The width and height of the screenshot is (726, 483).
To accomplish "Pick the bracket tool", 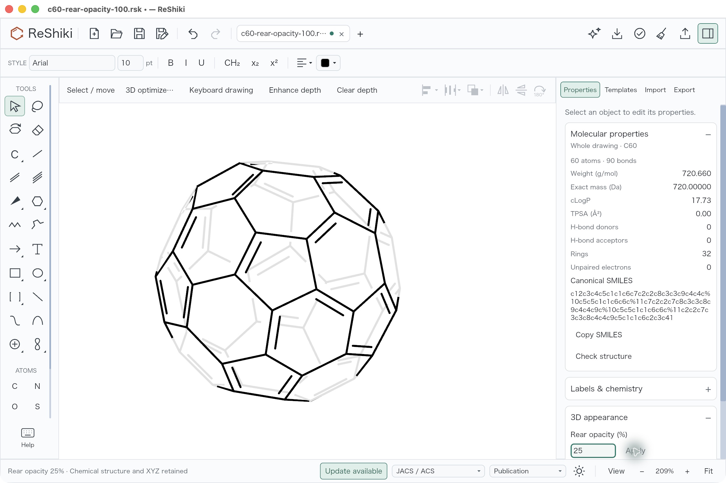I will point(15,297).
